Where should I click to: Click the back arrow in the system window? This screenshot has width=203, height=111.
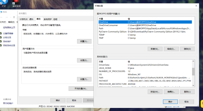[x=2, y=17]
